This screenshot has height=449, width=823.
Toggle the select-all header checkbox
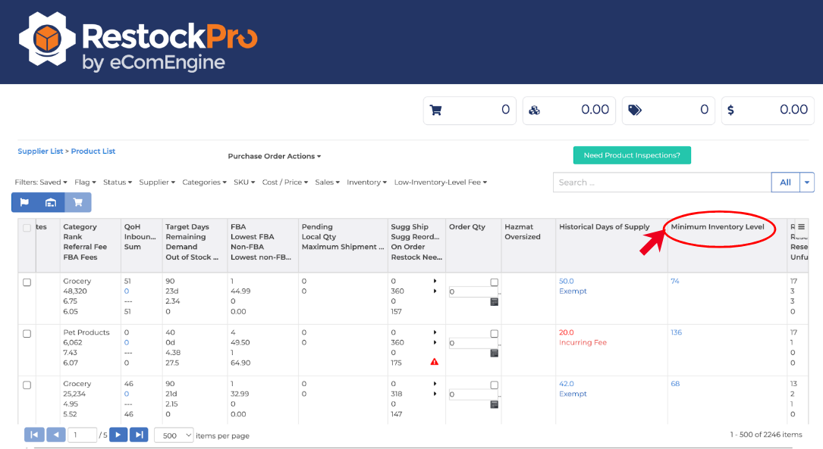pyautogui.click(x=27, y=228)
